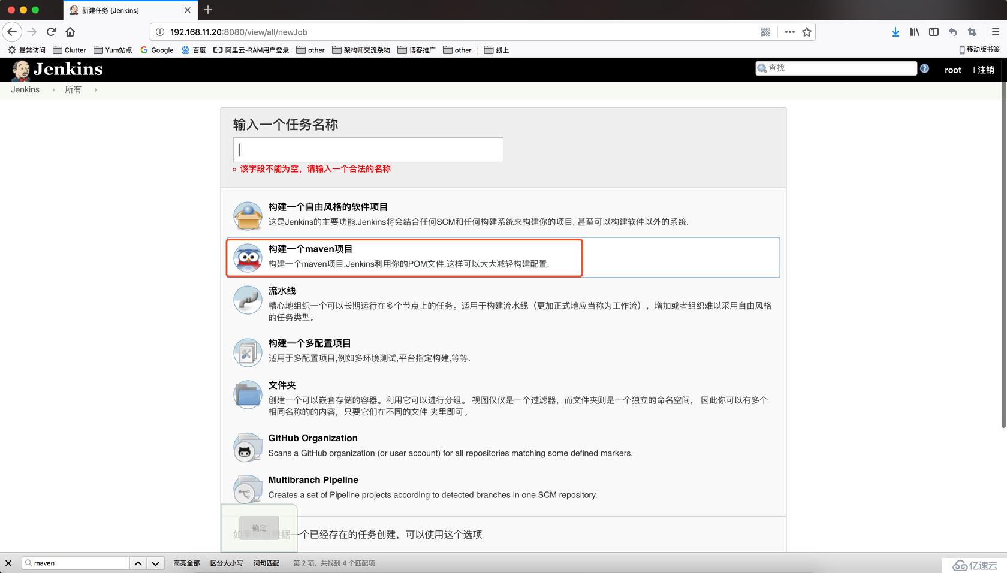Choose the GitHub Organization title
This screenshot has height=573, width=1007.
tap(313, 438)
